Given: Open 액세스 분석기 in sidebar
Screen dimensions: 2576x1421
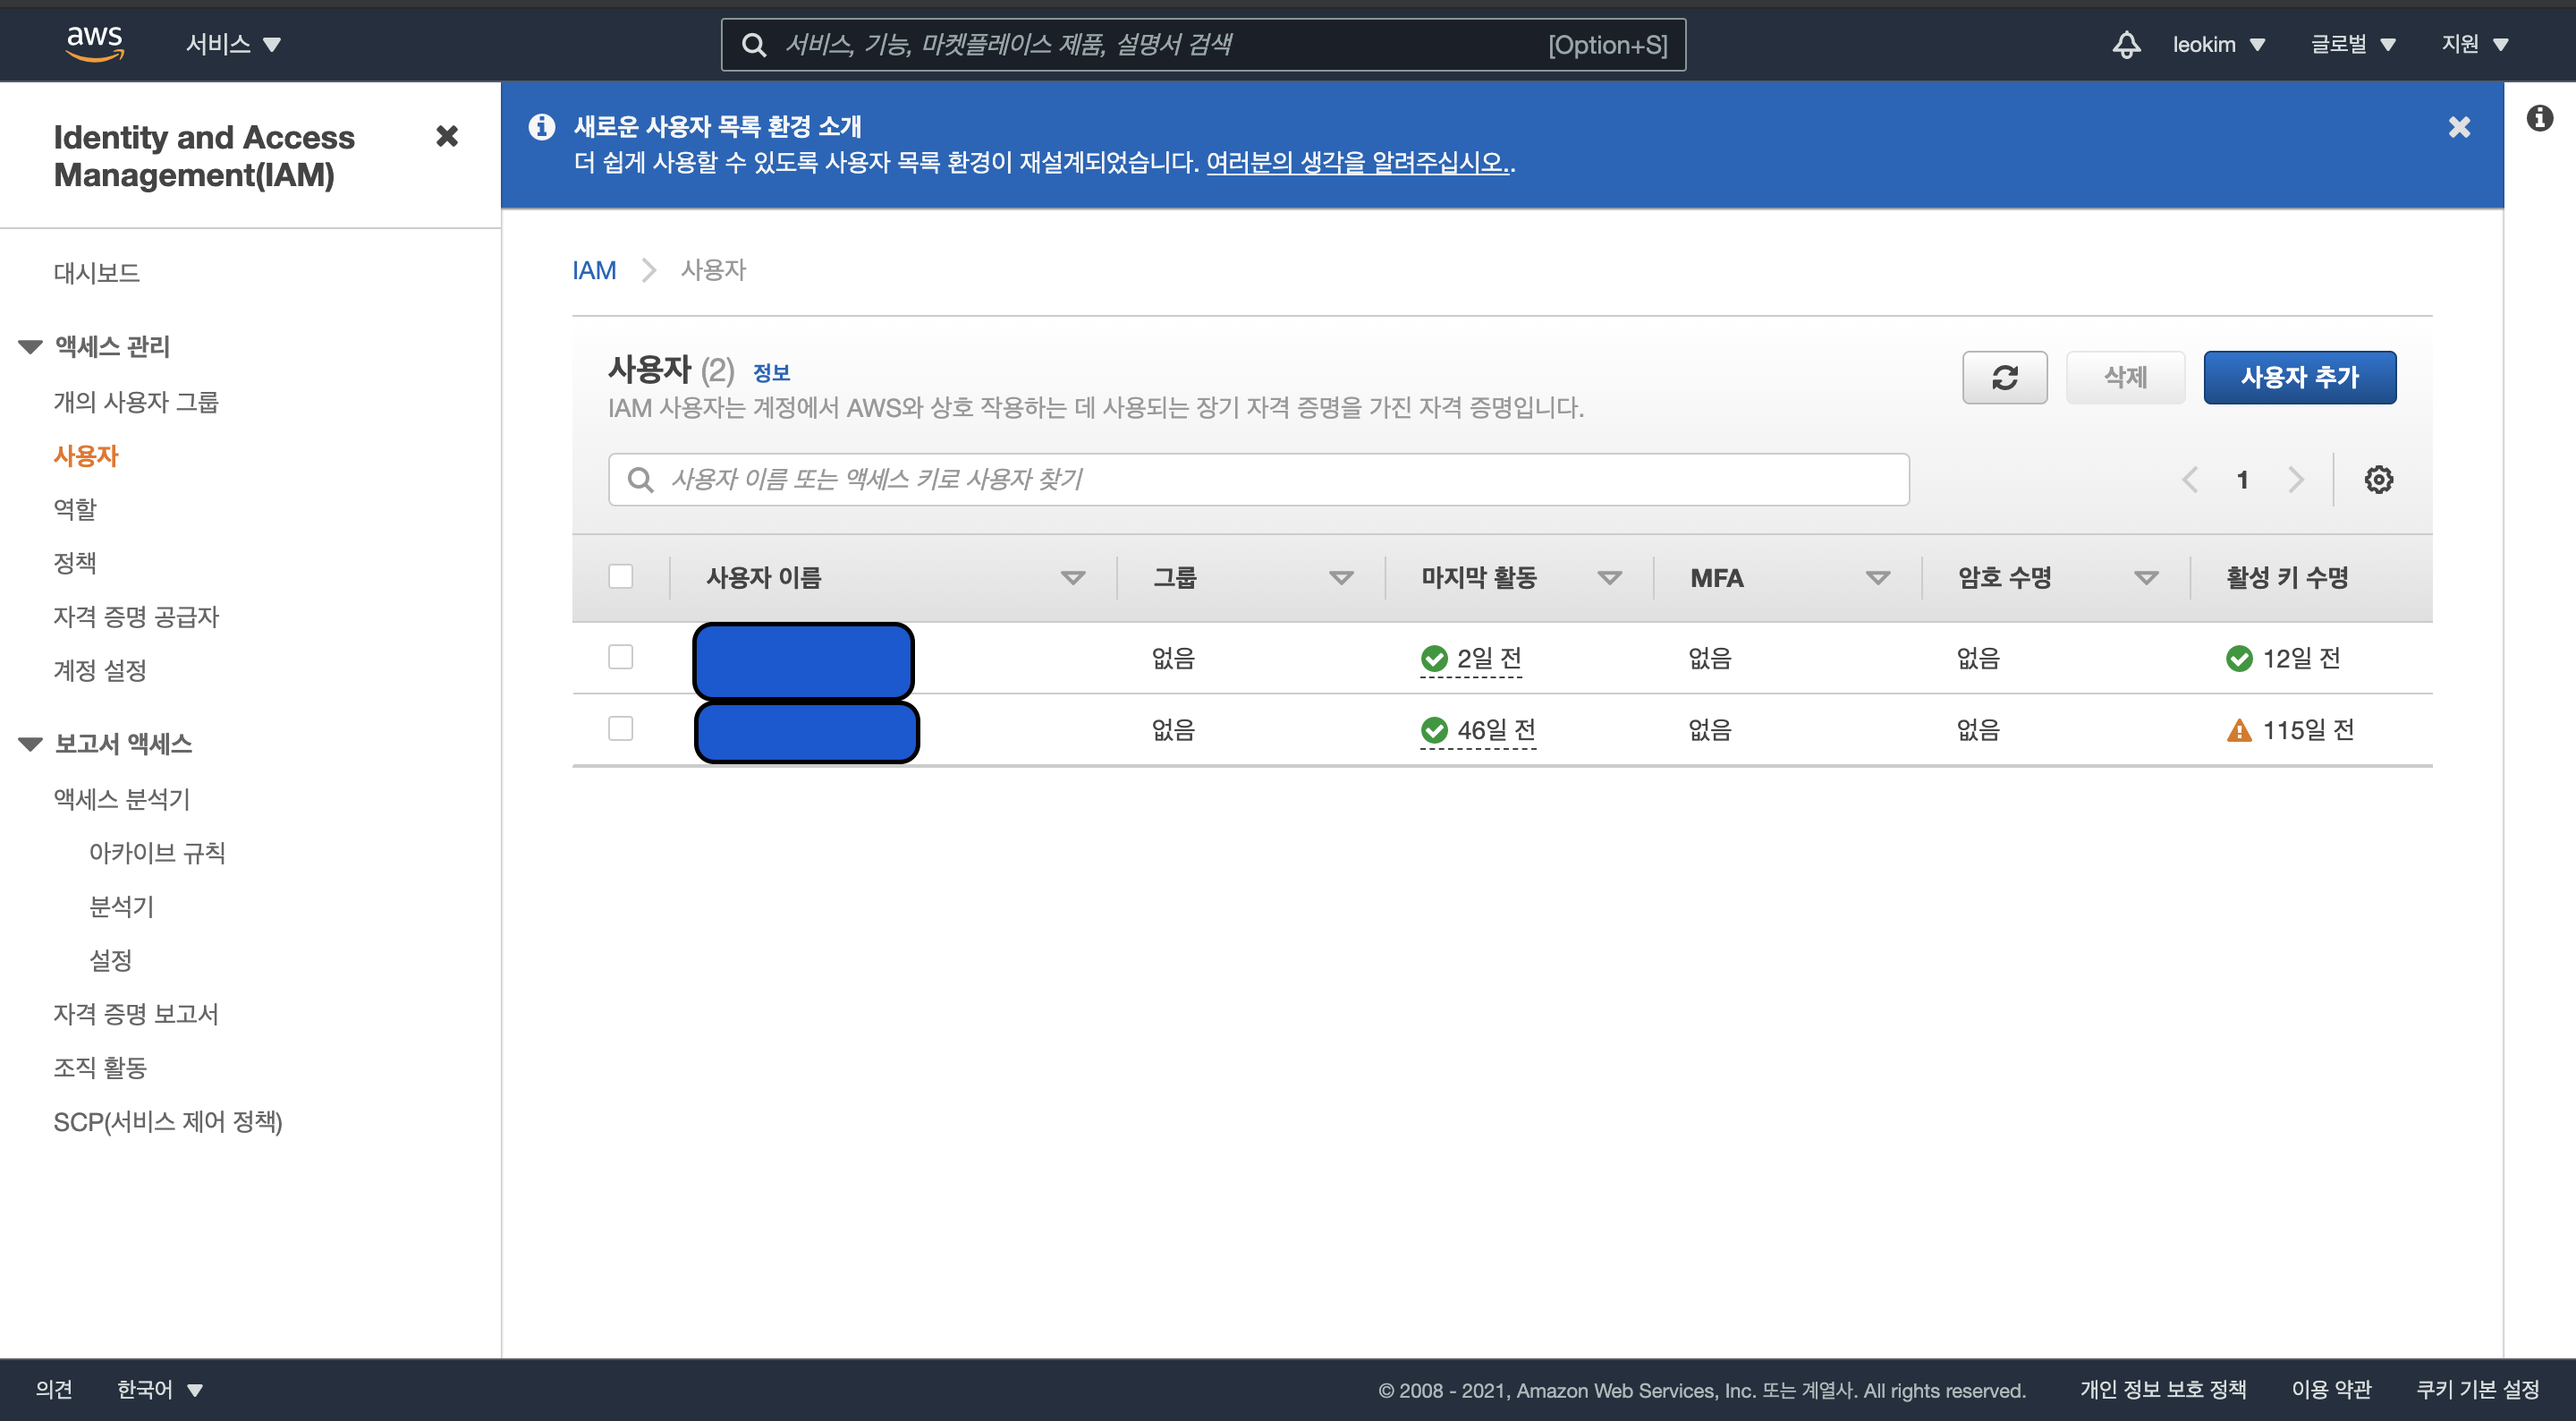Looking at the screenshot, I should pos(122,798).
